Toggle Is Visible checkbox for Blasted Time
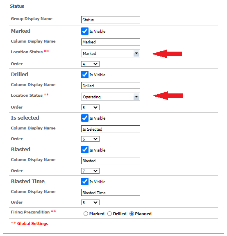The image size is (227, 236). coord(84,182)
